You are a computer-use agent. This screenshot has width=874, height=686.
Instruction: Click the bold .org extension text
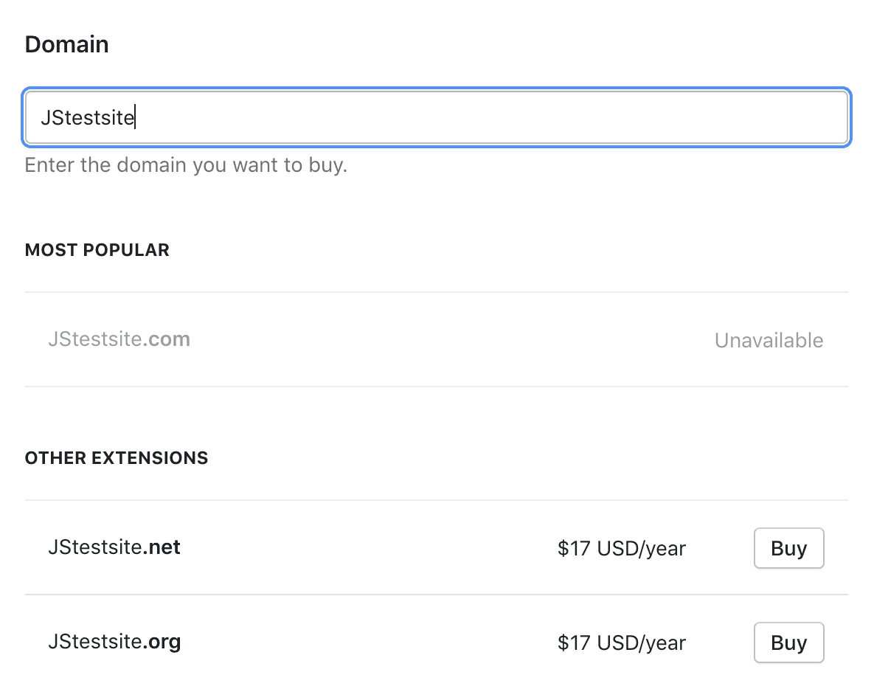(163, 642)
